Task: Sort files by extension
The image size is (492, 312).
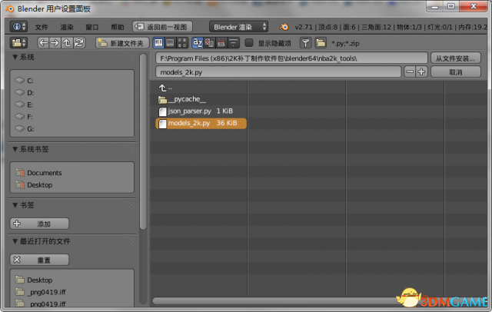Action: 209,43
